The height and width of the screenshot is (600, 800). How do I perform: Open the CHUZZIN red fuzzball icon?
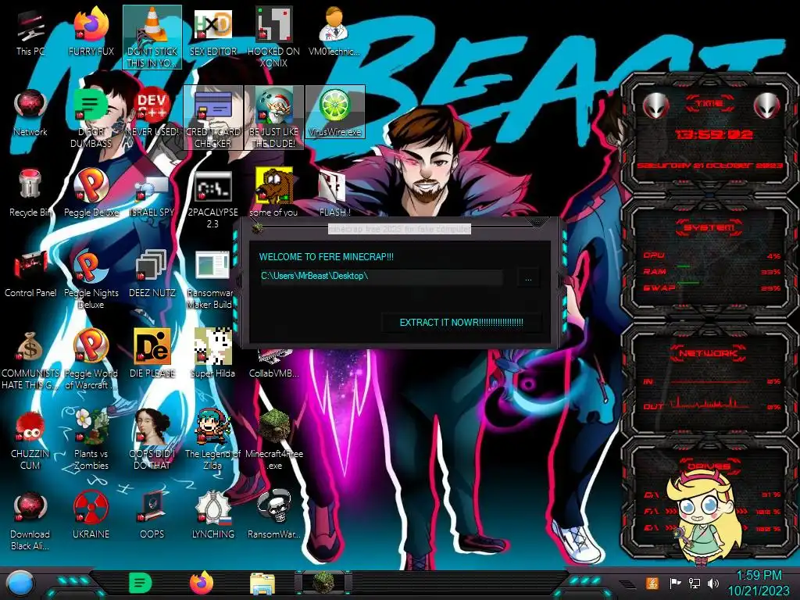tap(30, 440)
